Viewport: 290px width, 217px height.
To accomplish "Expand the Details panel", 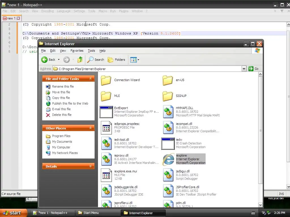I will click(90, 166).
